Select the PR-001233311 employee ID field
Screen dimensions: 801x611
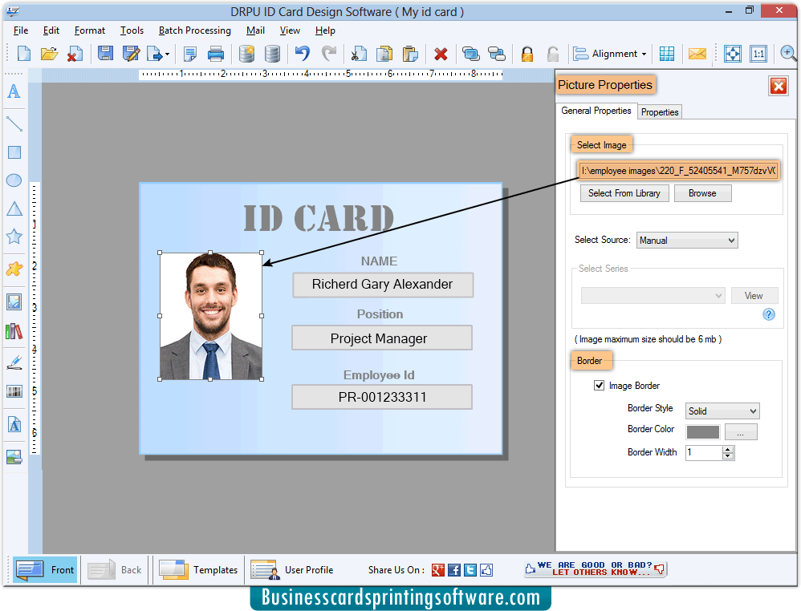point(381,397)
